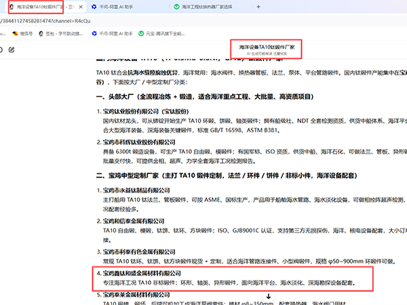Screen dimensions: 407x305
Task: Click the description 主打船用 TA10 钛法兰
Action: pyautogui.click(x=255, y=205)
